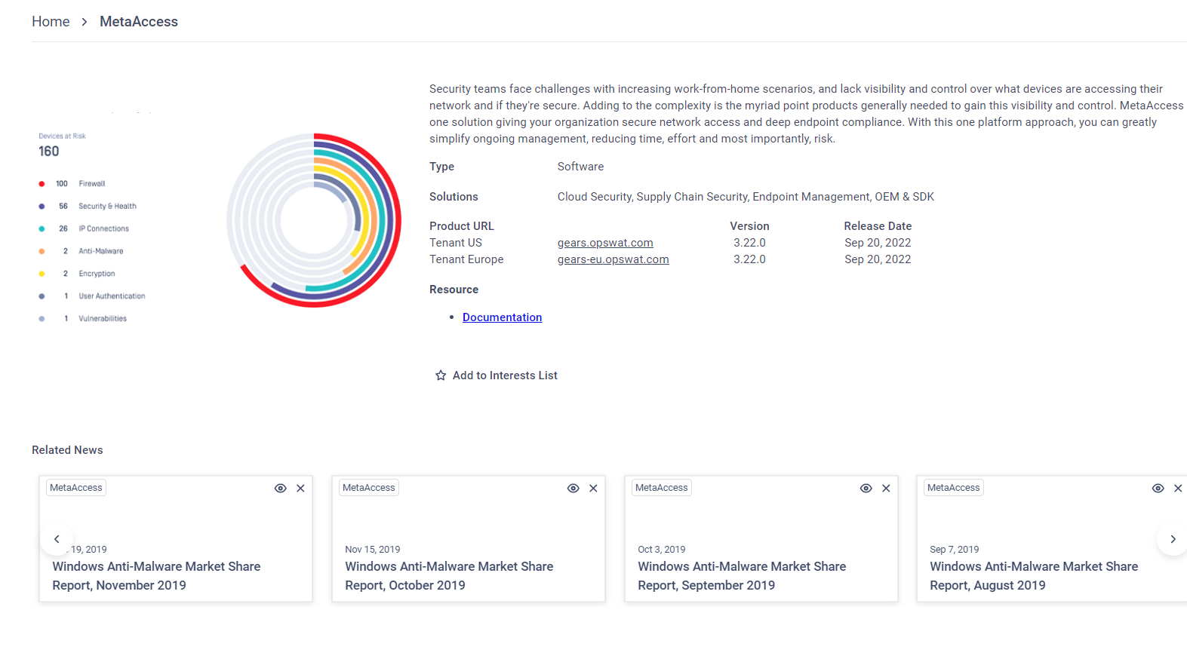Viewport: 1187px width, 662px height.
Task: Dismiss the November 2019 report card
Action: click(x=300, y=489)
